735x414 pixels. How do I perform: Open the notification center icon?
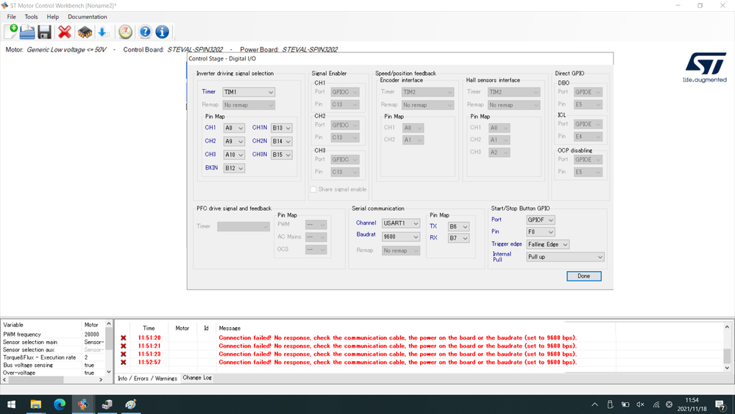click(x=720, y=404)
